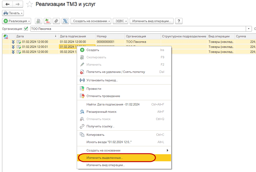Go forward with the right arrow button
This screenshot has height=172, width=256.
(x=18, y=4)
